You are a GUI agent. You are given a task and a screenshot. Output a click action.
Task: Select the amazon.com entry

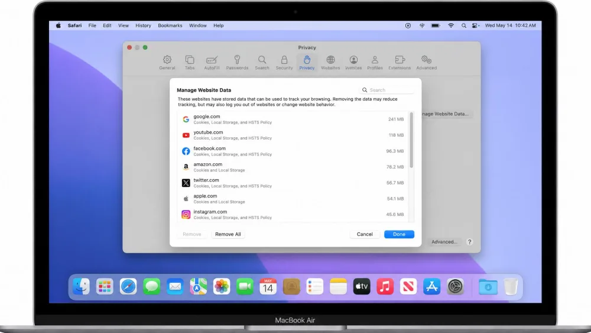(293, 167)
